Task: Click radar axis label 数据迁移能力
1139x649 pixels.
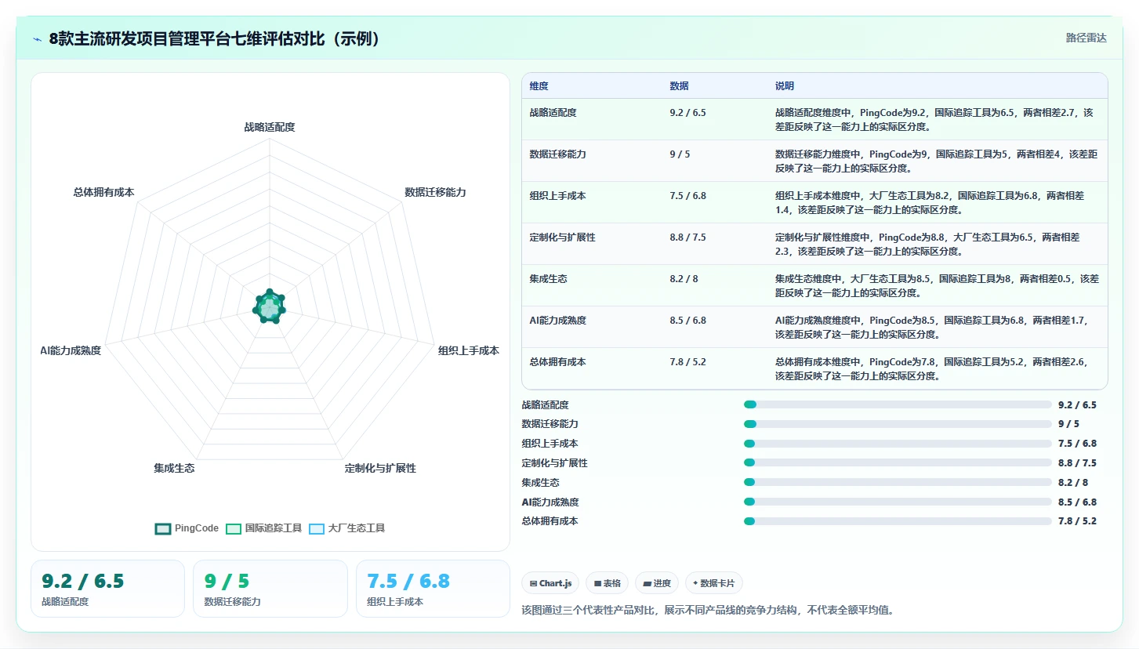Action: [x=435, y=192]
